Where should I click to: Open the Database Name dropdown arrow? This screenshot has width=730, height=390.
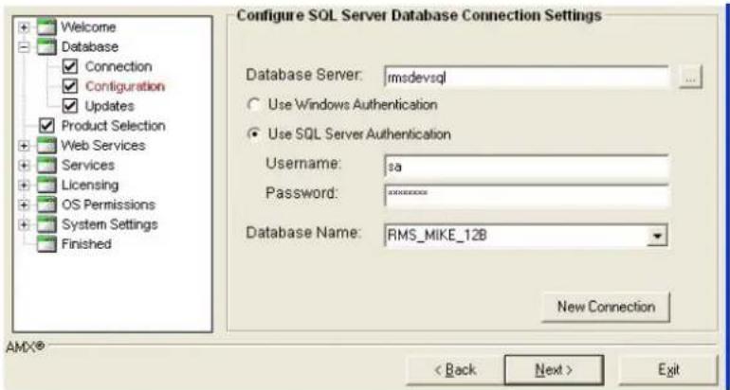coord(657,235)
